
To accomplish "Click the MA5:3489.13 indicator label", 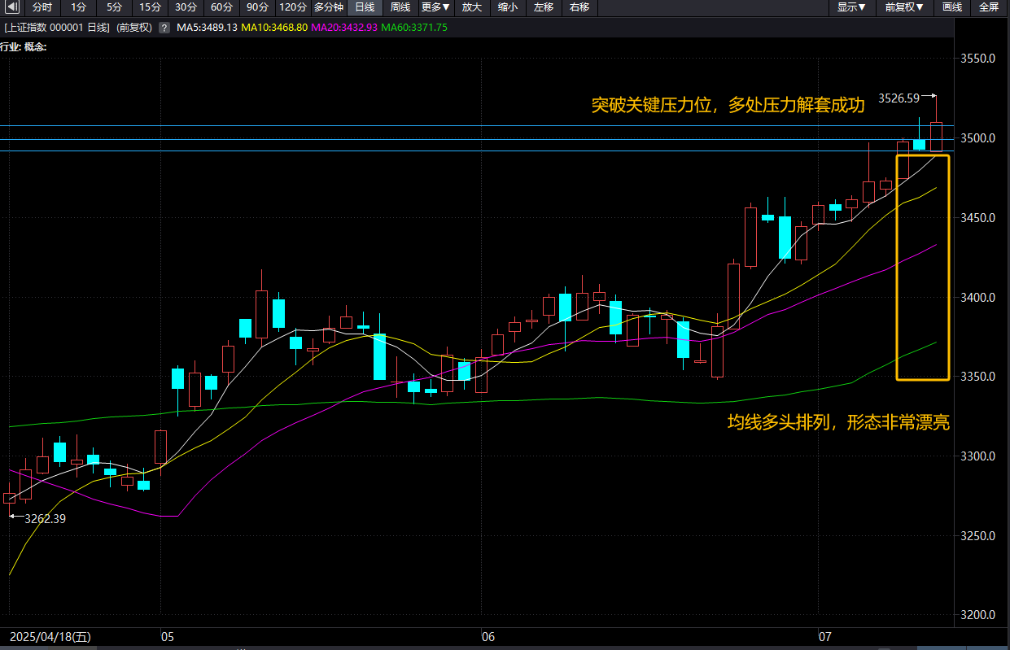I will coord(208,28).
